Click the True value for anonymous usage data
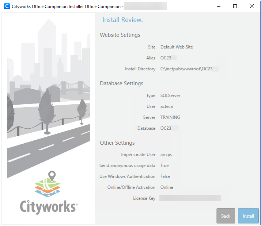 164,165
